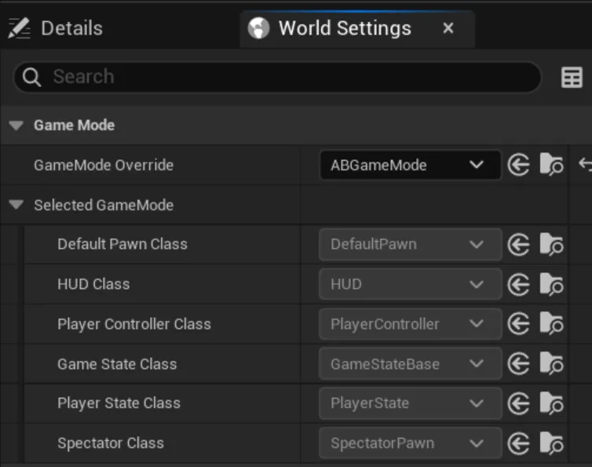Open the property matrix table view icon
This screenshot has width=592, height=467.
tap(572, 77)
